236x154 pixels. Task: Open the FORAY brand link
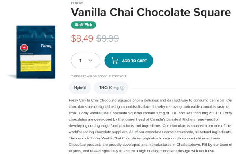tap(77, 3)
